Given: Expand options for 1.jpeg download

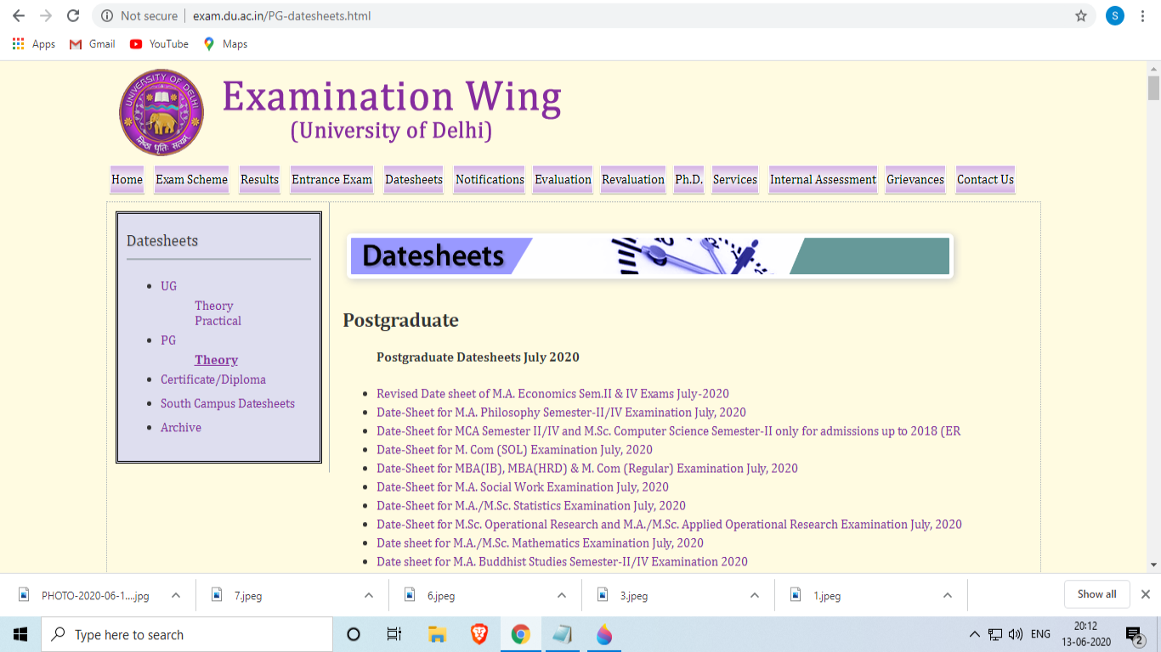Looking at the screenshot, I should [x=948, y=595].
